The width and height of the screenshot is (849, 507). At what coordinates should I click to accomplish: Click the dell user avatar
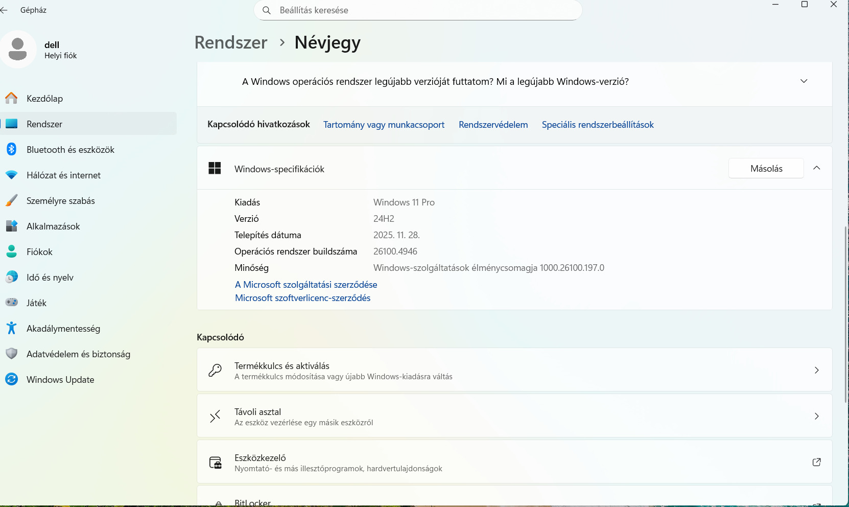(x=18, y=49)
